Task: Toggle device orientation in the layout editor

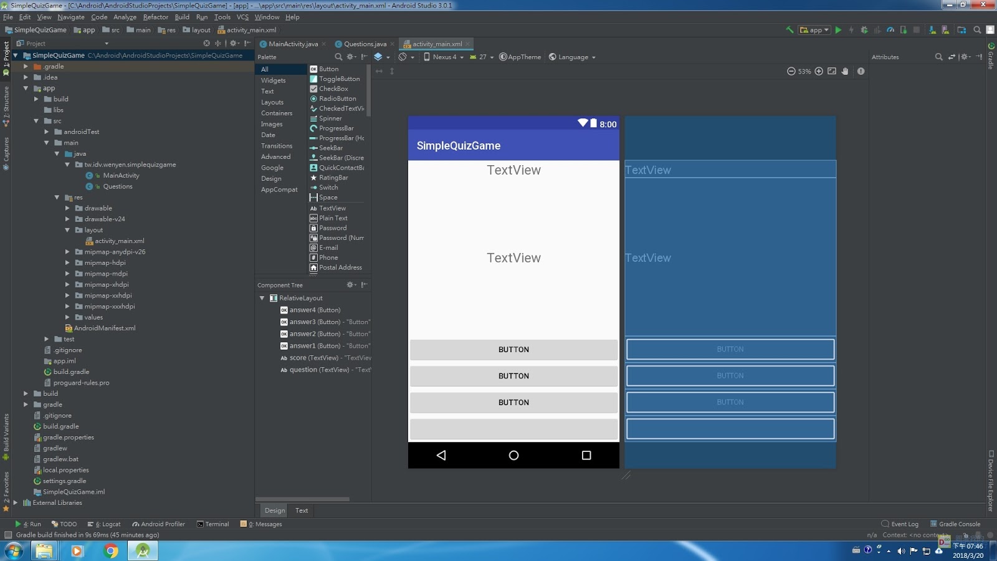Action: coord(404,57)
